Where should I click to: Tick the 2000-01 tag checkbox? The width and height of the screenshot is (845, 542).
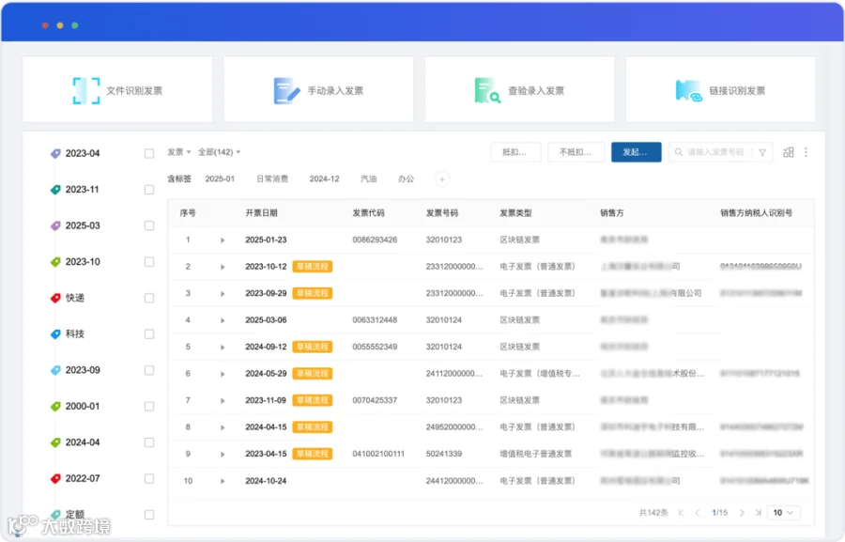[x=149, y=407]
